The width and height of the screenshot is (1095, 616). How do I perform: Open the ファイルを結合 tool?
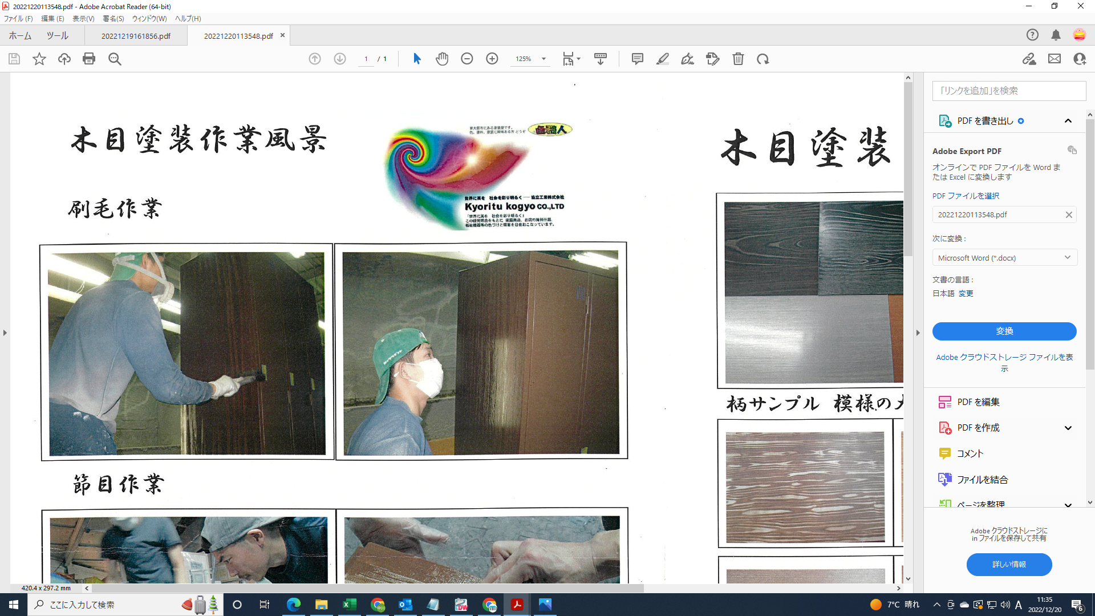974,480
